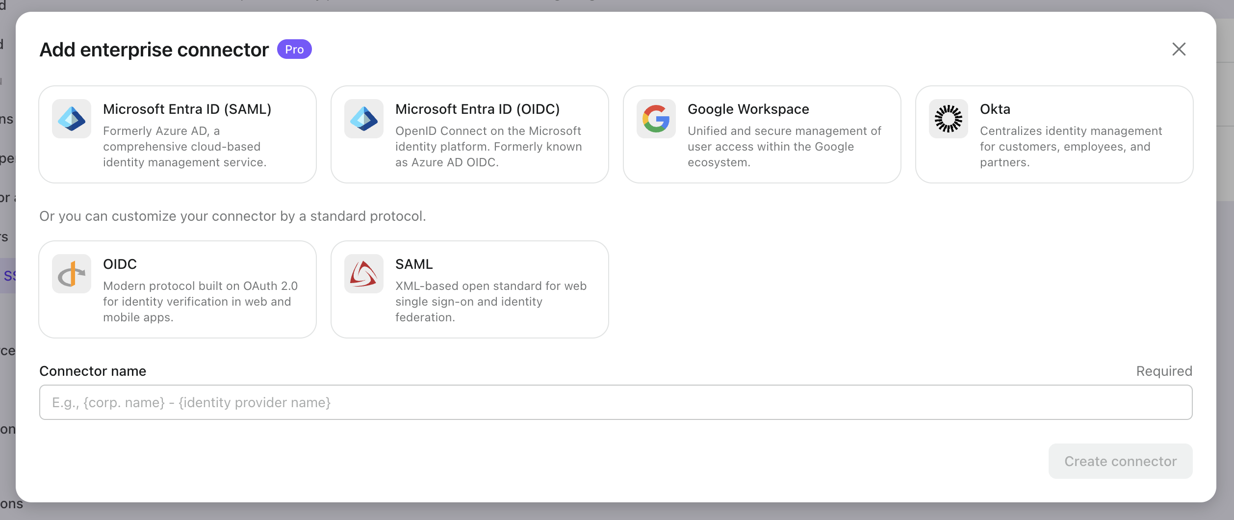Viewport: 1234px width, 520px height.
Task: Click the Pro badge next to title
Action: 294,49
